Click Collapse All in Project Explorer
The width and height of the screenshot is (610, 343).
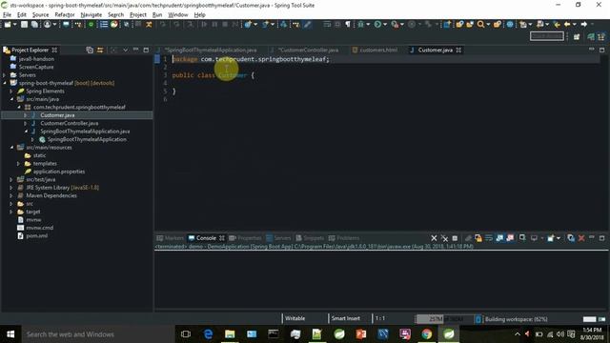(90, 50)
